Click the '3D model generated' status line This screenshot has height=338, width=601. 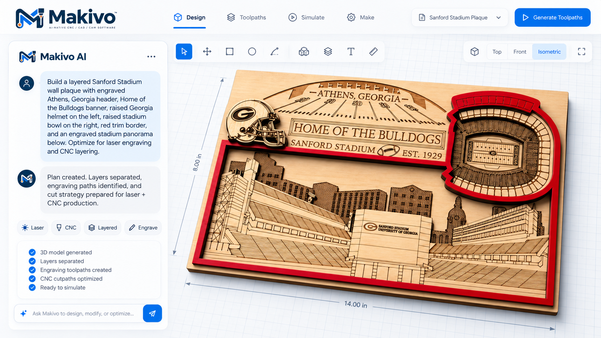[x=60, y=253]
